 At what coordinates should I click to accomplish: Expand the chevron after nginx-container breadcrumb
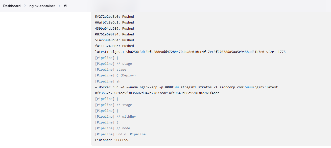pos(59,6)
